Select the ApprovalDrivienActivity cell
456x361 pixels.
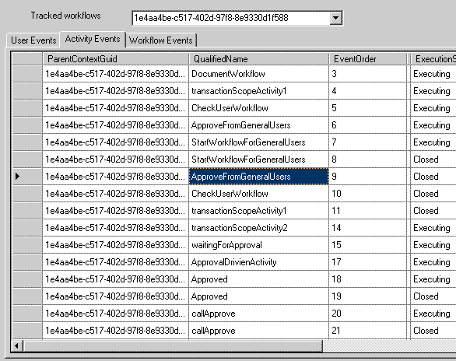coord(258,262)
